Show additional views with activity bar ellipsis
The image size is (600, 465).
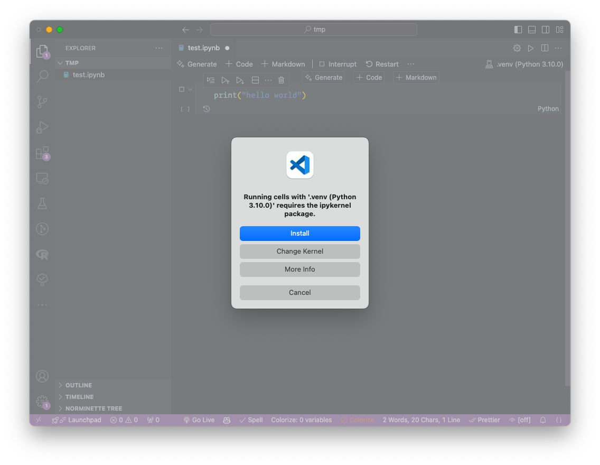[42, 305]
